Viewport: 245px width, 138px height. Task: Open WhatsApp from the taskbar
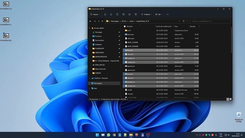coord(109,135)
